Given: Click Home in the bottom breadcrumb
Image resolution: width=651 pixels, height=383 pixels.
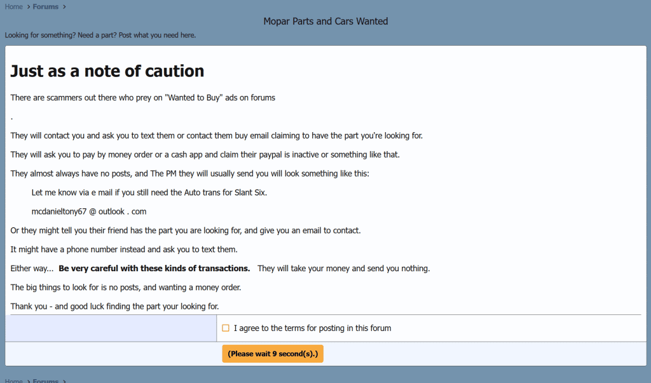Looking at the screenshot, I should point(13,380).
